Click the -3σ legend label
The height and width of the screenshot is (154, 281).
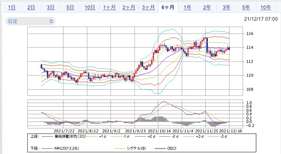tap(224, 137)
